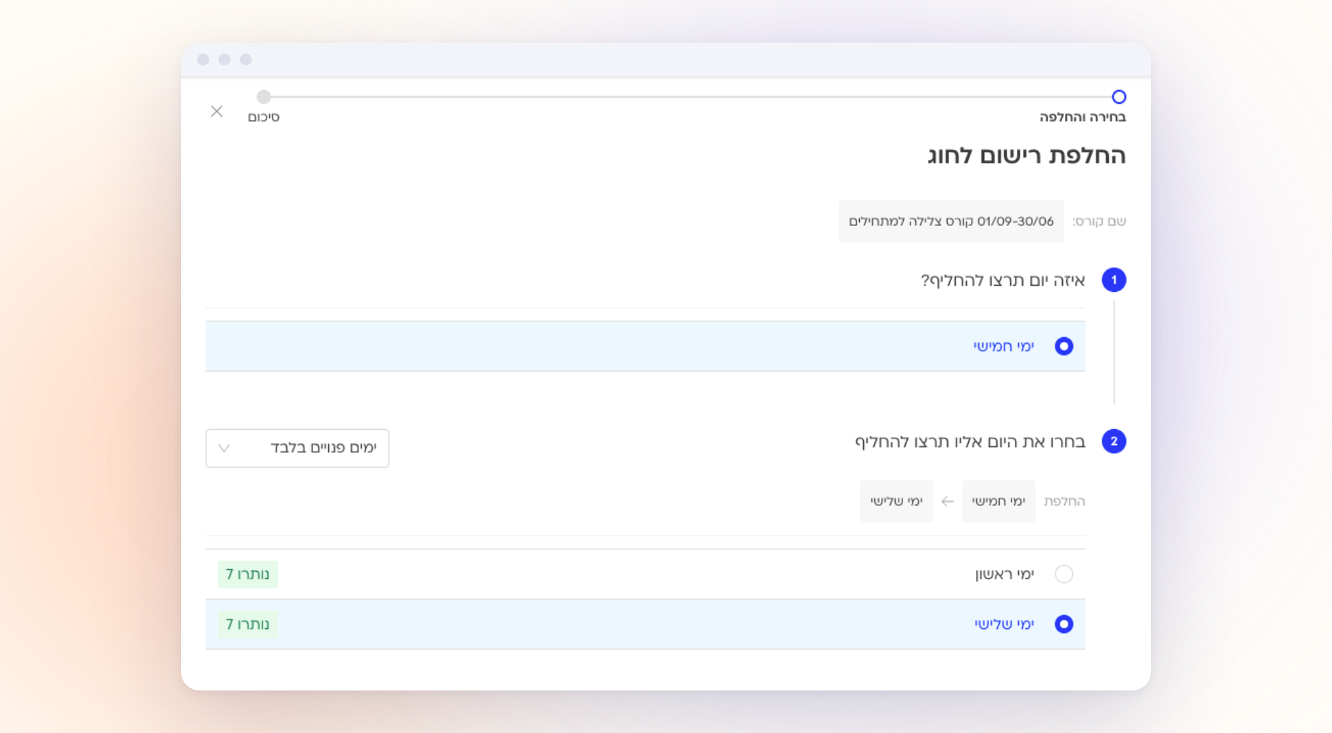Click the בחירה והחלפה step circle
1332x733 pixels.
[x=1119, y=97]
